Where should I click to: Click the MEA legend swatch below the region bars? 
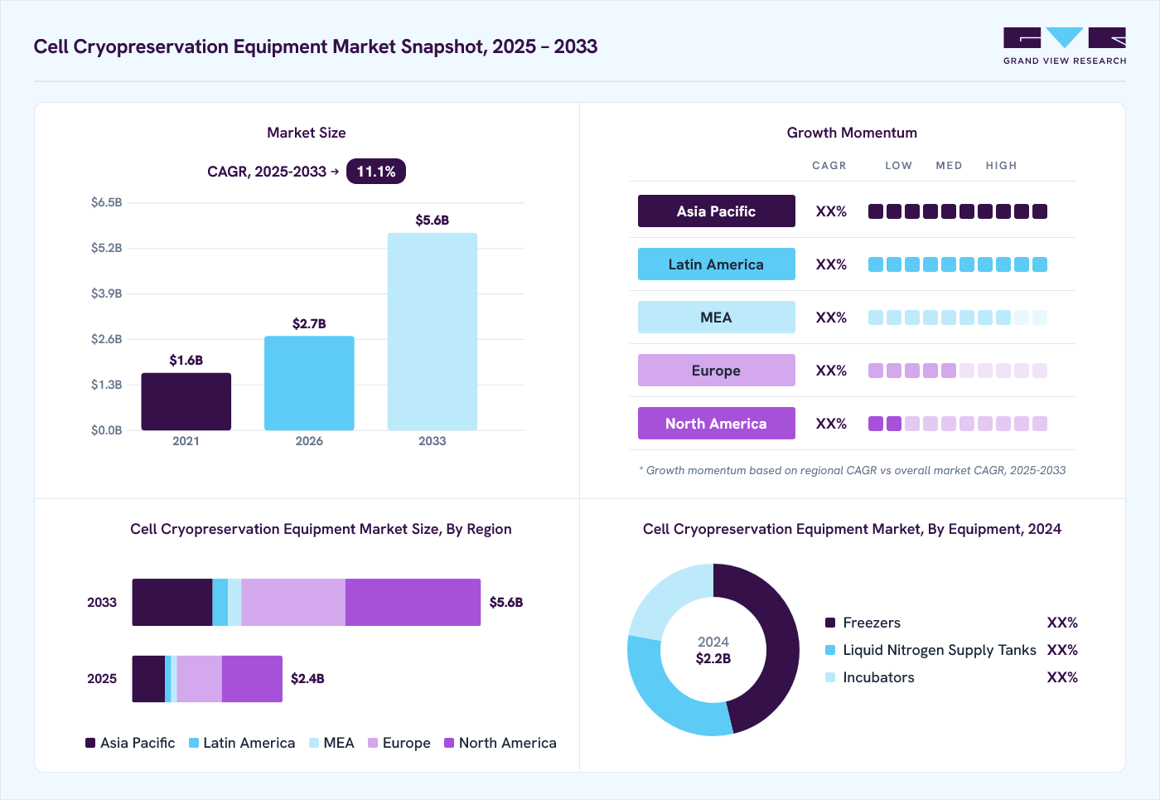tap(314, 743)
